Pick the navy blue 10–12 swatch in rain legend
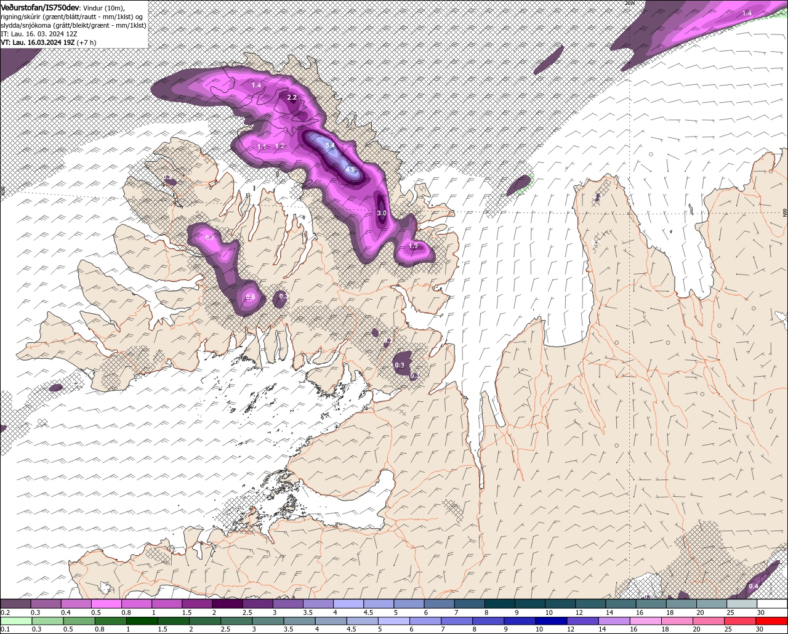 552,621
